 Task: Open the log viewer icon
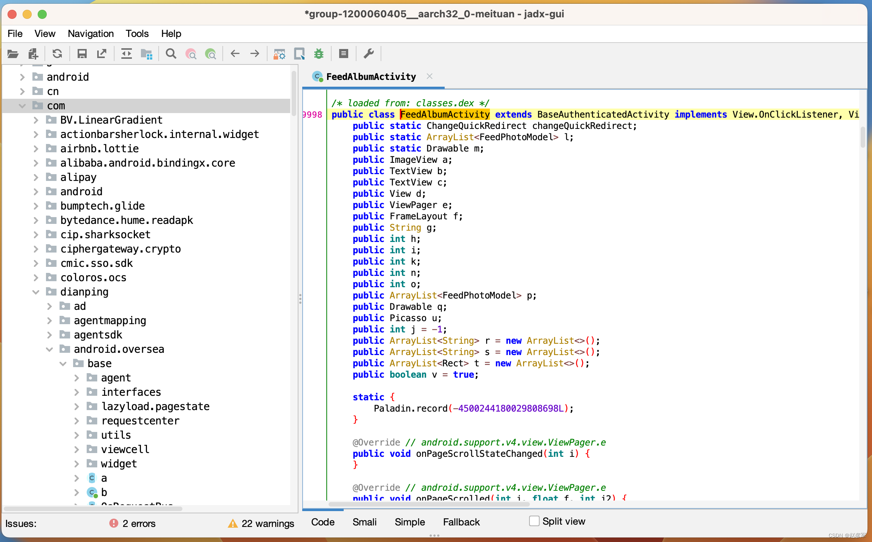pos(343,54)
